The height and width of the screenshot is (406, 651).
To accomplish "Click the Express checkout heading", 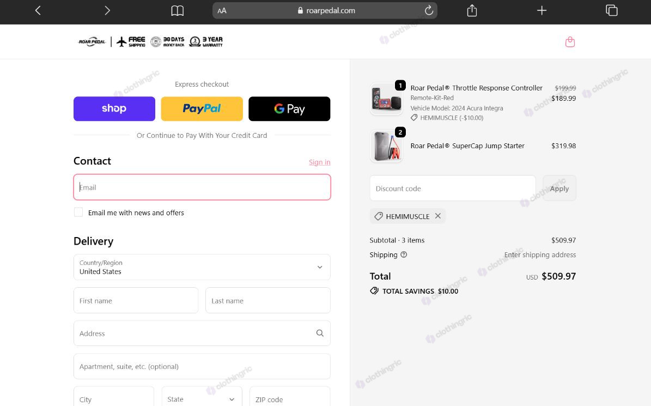I will coord(202,84).
